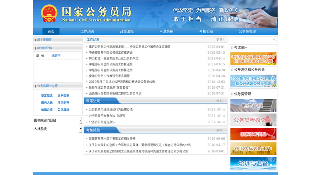Viewport: 311px width, 175px height.
Task: Click the 2022年度考试录用公务员专题 banner
Action: (253, 59)
